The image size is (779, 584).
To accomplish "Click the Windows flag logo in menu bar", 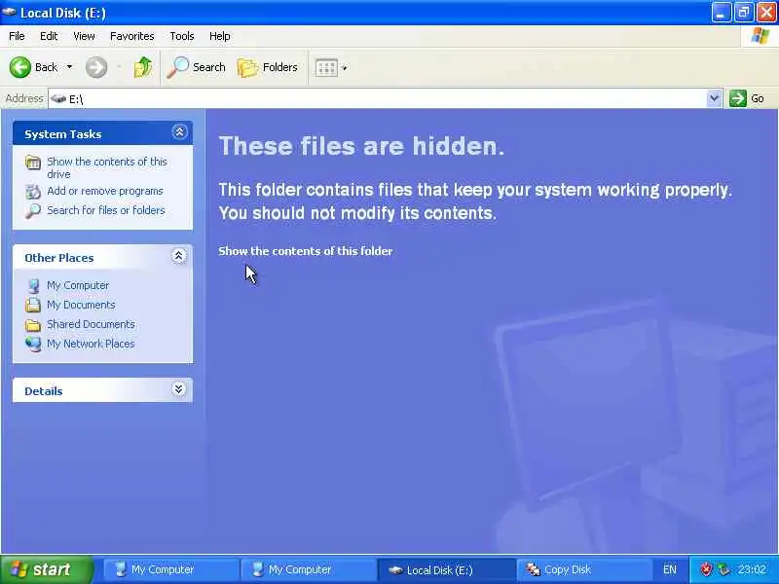I will pyautogui.click(x=760, y=36).
